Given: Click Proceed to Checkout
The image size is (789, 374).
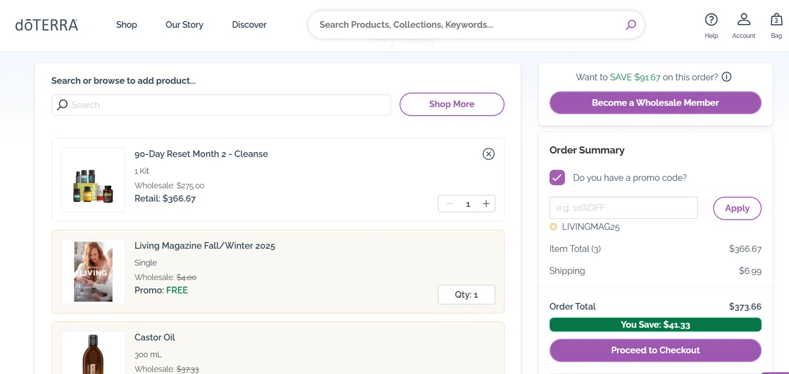Looking at the screenshot, I should click(x=655, y=350).
